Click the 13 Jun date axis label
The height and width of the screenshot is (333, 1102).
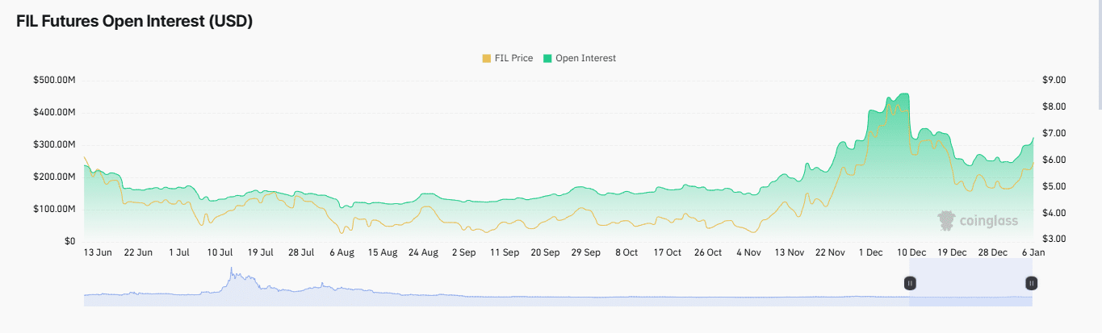(98, 252)
